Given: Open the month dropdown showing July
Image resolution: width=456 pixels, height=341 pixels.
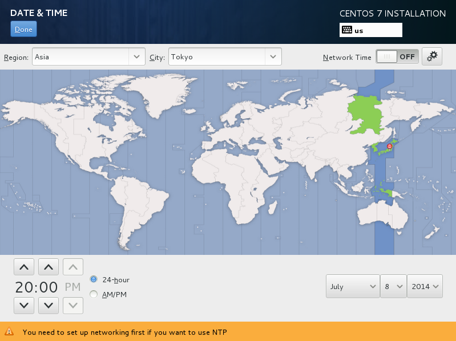Looking at the screenshot, I should coord(353,286).
